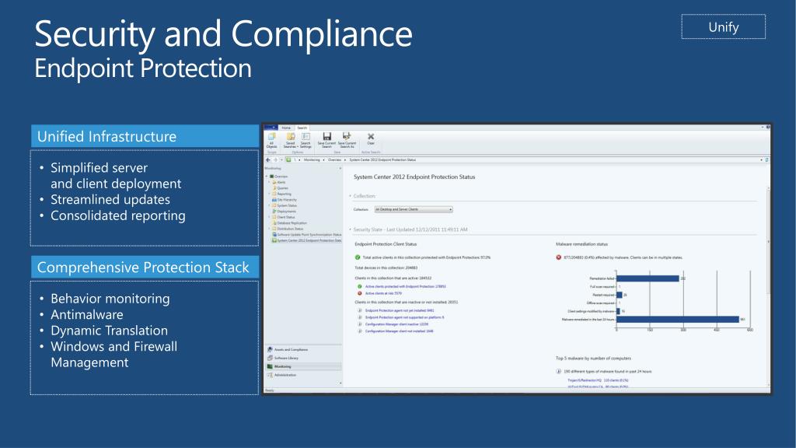Viewport: 796px width, 448px height.
Task: Select Software Update Point Synchronization Status node
Action: point(309,235)
